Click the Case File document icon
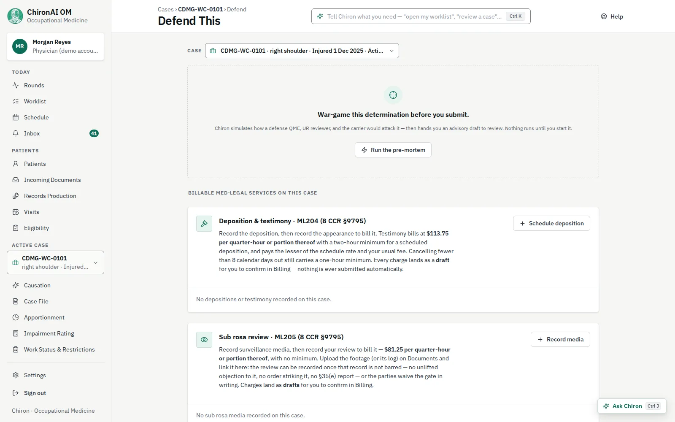This screenshot has width=675, height=422. [x=16, y=301]
